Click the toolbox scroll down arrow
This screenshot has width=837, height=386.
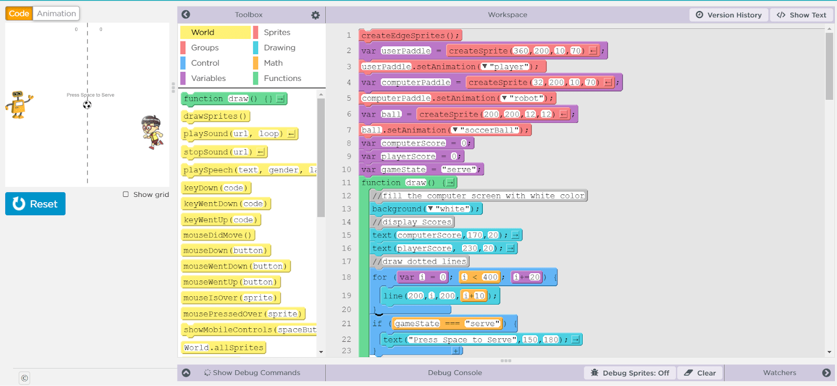tap(321, 352)
